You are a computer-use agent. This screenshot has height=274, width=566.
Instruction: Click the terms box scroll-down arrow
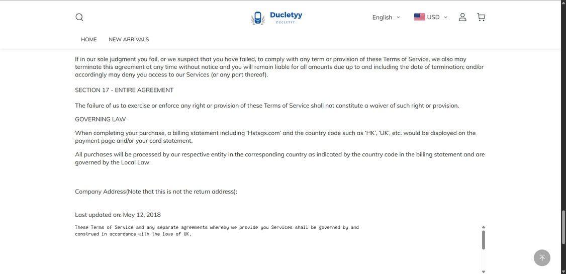[484, 271]
